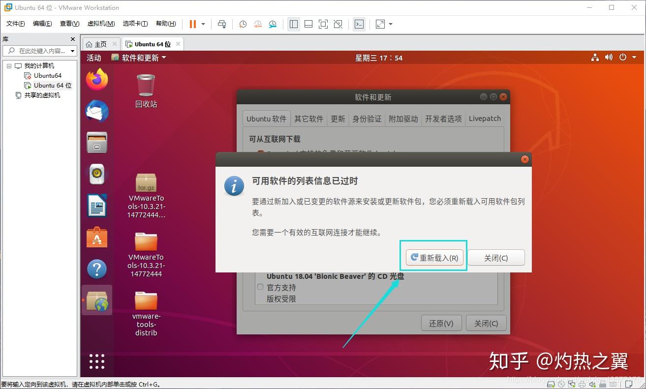646x389 pixels.
Task: Open the 选项卡(T) menu
Action: click(135, 24)
